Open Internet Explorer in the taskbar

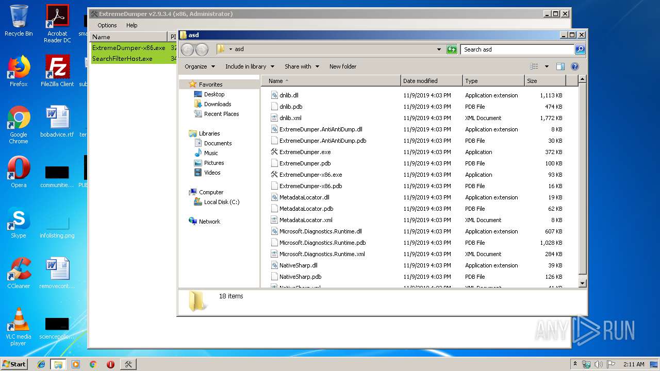click(x=41, y=364)
